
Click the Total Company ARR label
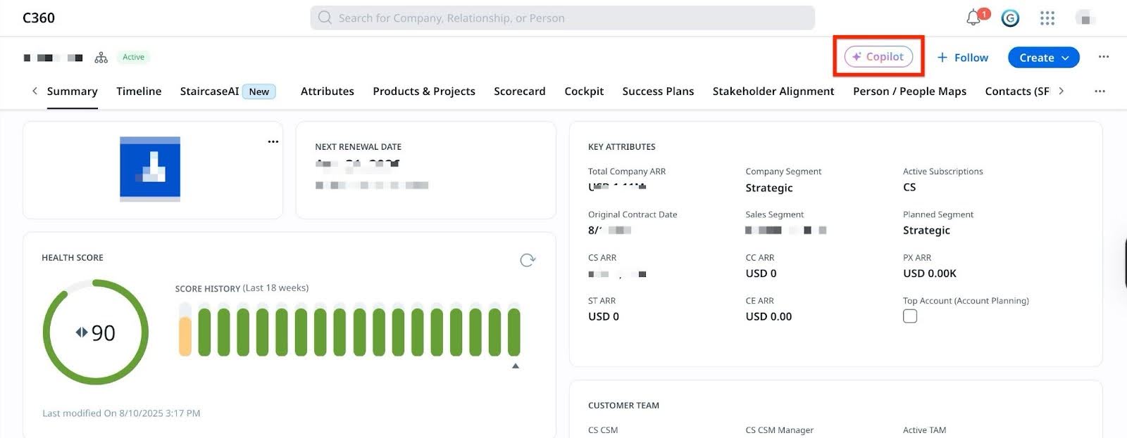click(x=627, y=172)
